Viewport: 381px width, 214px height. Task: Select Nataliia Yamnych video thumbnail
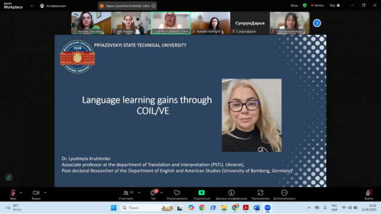tap(210, 23)
